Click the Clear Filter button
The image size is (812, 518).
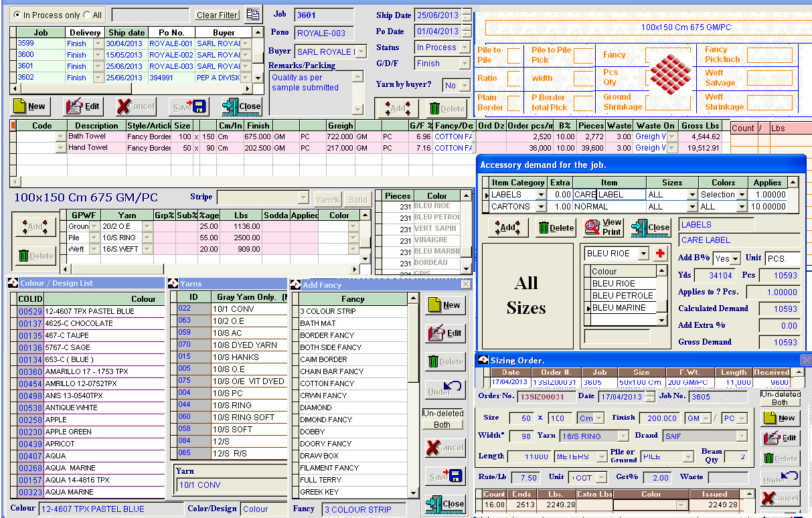217,15
